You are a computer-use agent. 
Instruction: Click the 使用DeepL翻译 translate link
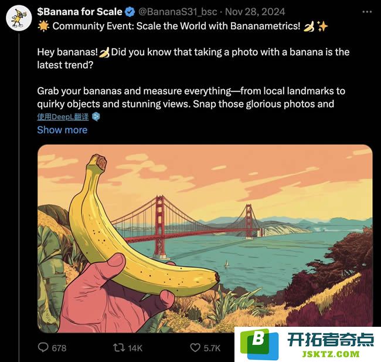(63, 117)
